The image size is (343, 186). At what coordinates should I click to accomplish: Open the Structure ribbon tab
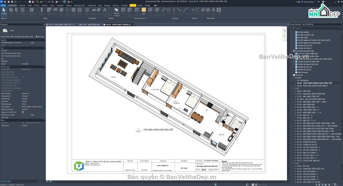click(x=22, y=5)
